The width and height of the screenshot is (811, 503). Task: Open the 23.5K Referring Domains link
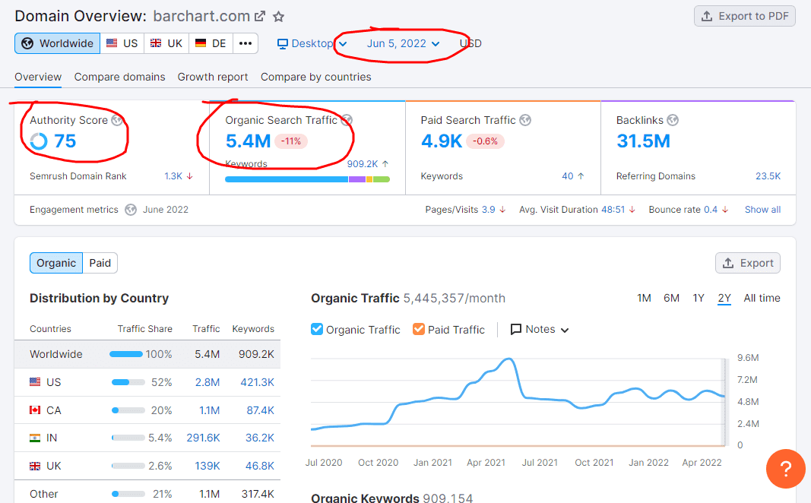768,176
